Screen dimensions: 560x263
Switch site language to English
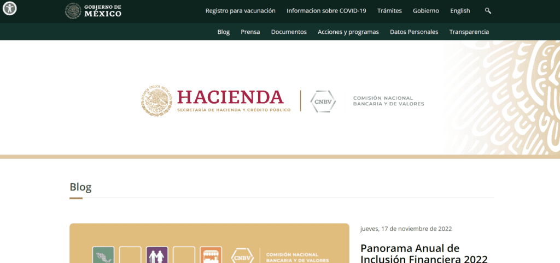[x=459, y=11]
